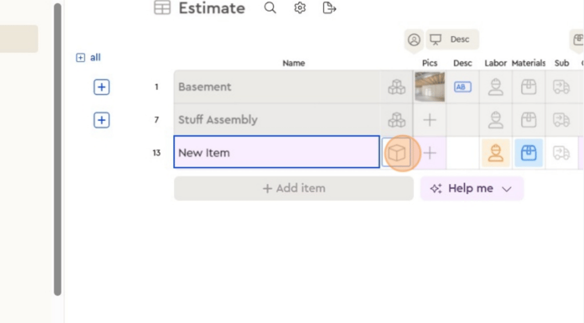Click the Basement labor worker icon
Screen dimensions: 584x323
495,87
